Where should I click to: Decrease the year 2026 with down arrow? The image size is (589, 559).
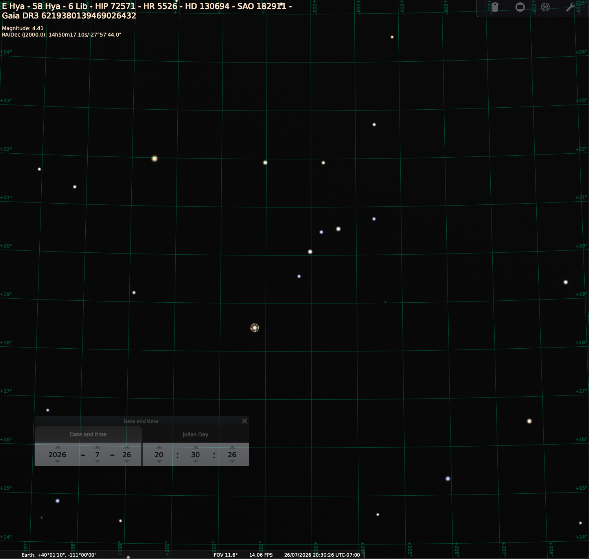tap(58, 462)
